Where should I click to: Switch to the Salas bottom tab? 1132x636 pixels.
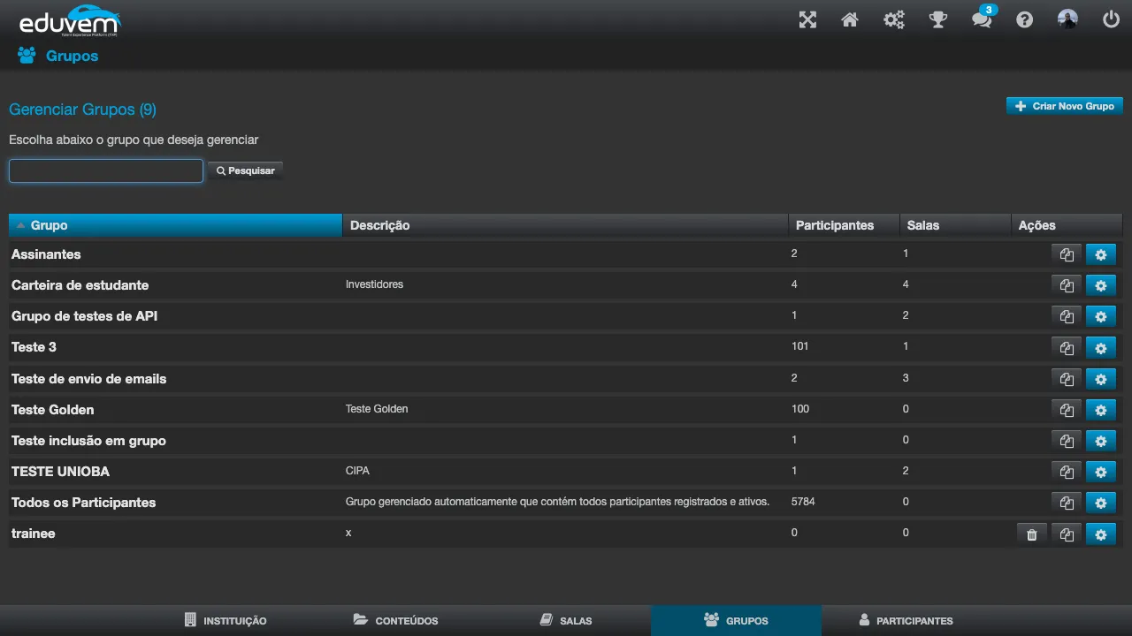click(x=566, y=620)
